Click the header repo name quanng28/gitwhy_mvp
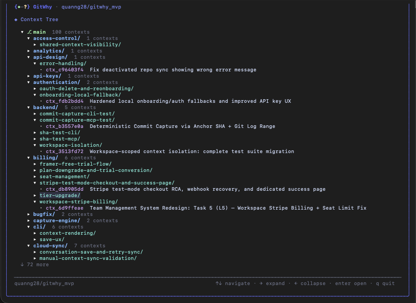Image resolution: width=416 pixels, height=303 pixels. coord(91,7)
